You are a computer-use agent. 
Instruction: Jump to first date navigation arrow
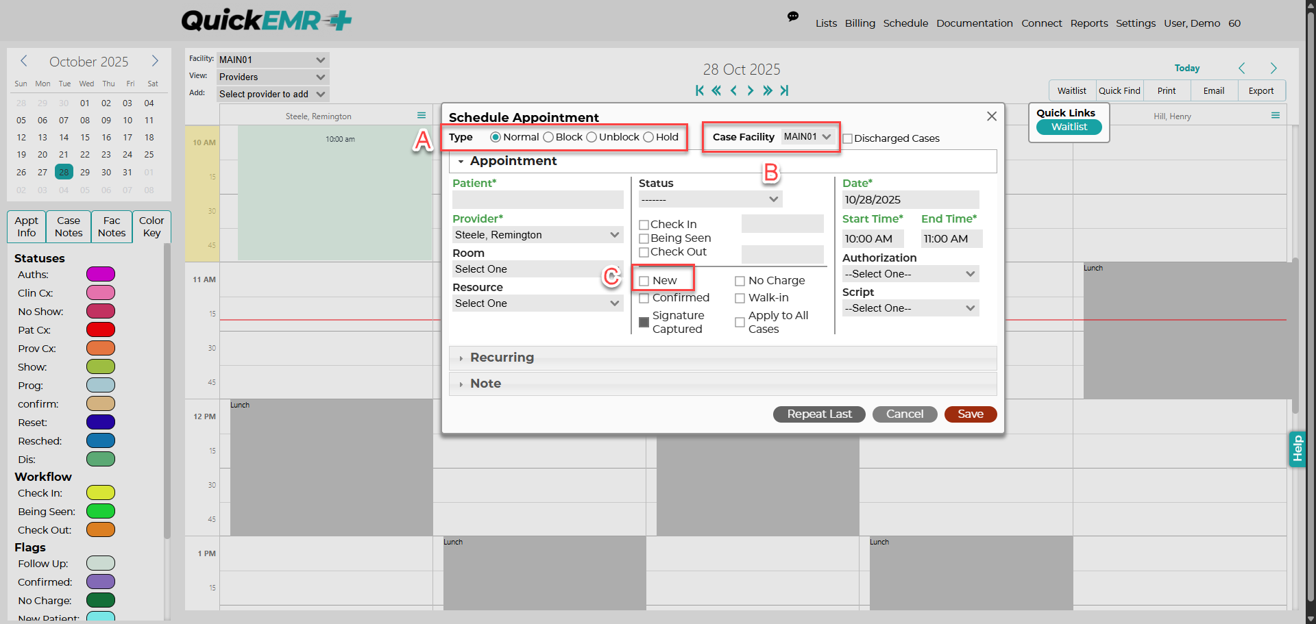699,90
